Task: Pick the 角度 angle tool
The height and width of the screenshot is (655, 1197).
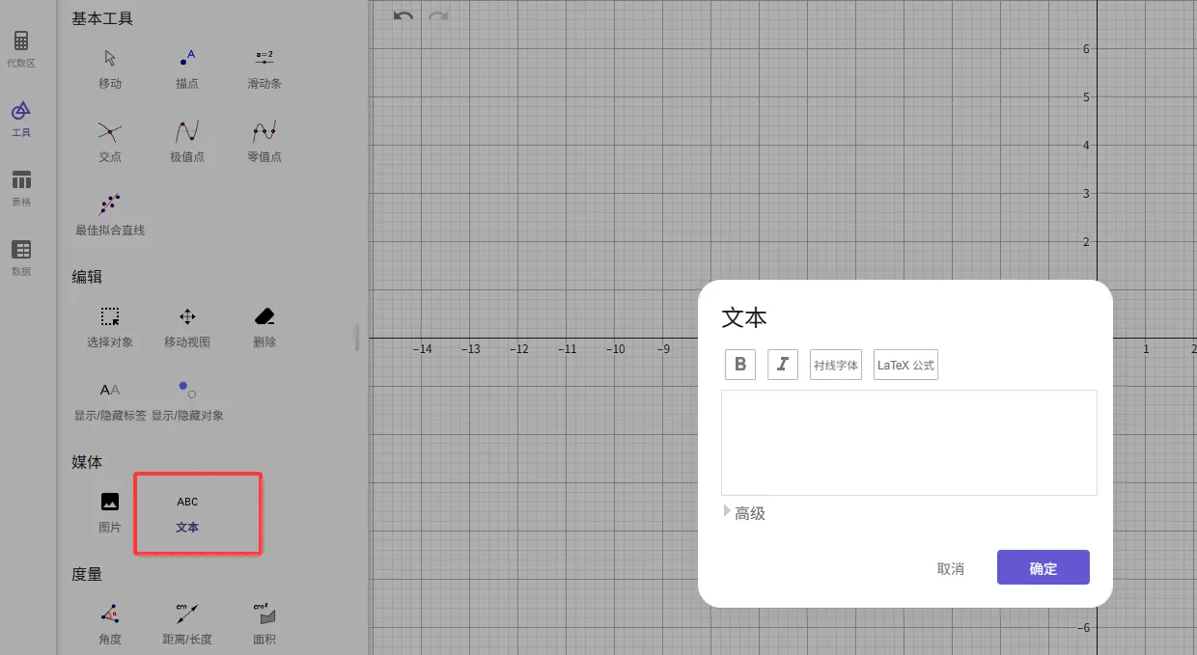Action: coord(110,623)
